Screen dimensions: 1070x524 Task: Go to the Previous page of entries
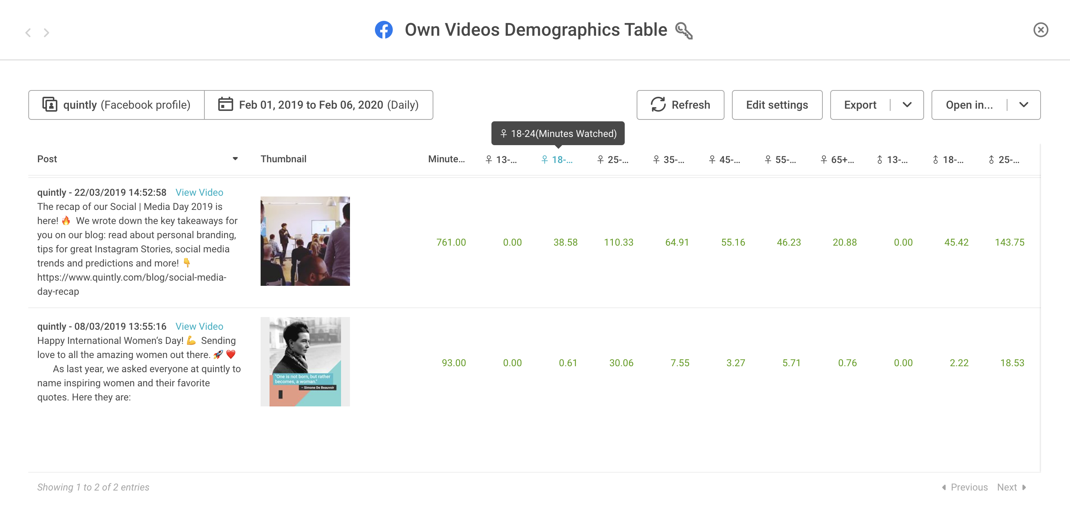point(965,487)
